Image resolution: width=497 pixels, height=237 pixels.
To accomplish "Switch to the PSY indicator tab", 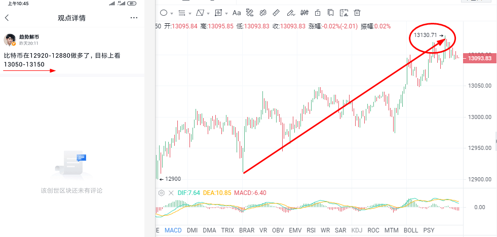I will [429, 230].
